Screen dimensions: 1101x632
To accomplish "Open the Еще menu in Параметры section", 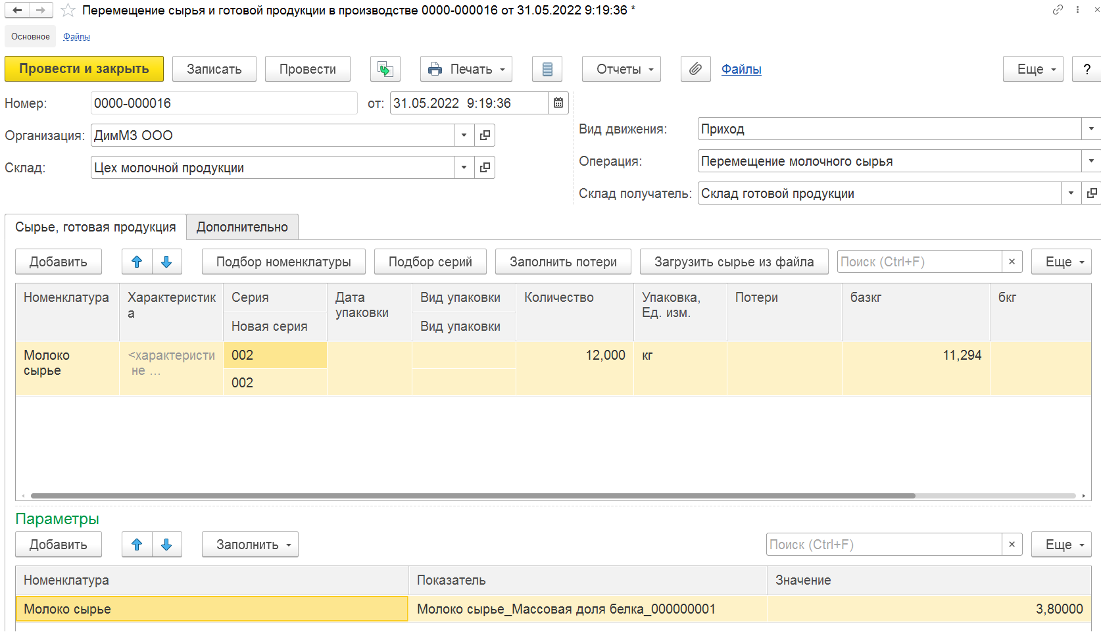I will 1062,545.
